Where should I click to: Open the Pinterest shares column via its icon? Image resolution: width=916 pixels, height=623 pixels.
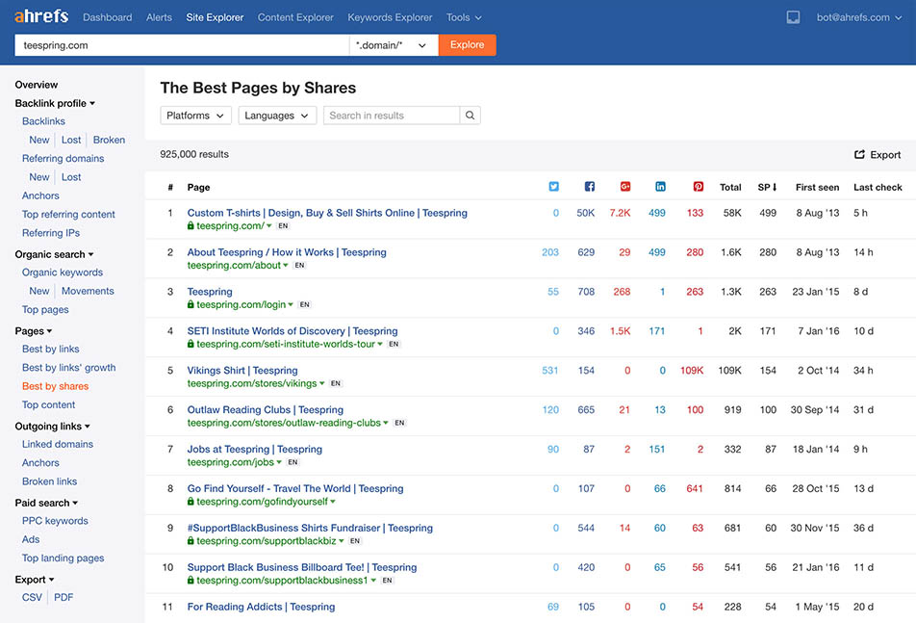695,187
